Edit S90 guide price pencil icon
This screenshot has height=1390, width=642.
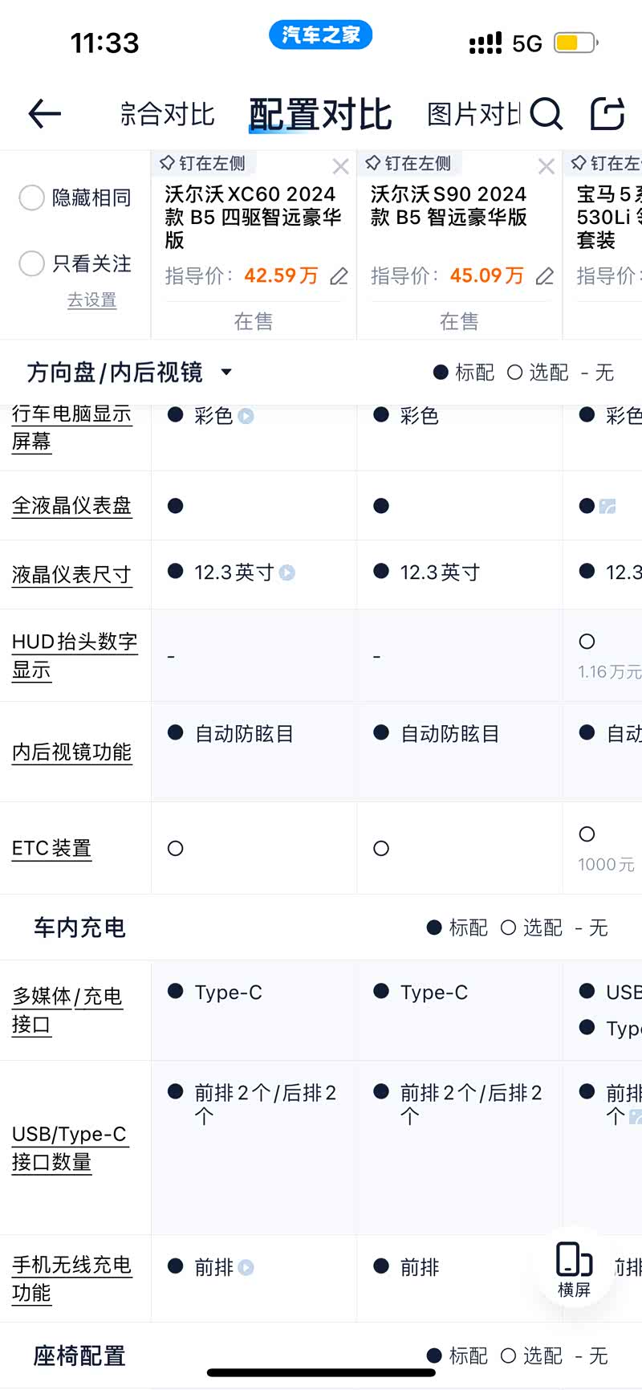tap(545, 276)
